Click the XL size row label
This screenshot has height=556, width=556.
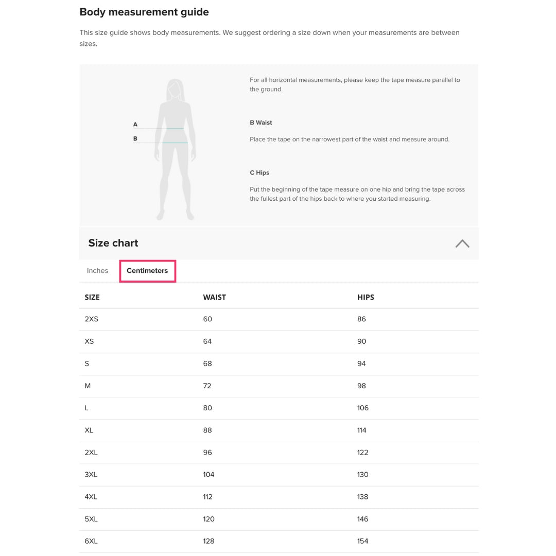[89, 430]
